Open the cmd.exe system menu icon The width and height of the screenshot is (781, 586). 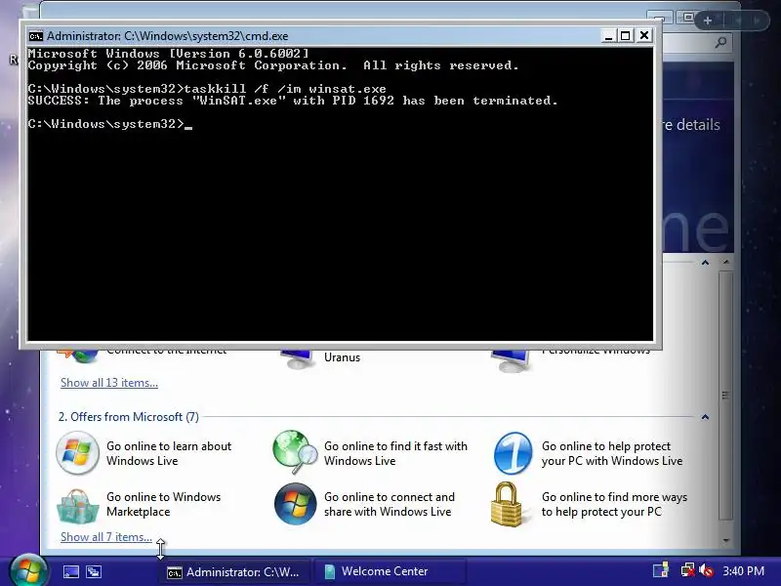coord(36,36)
